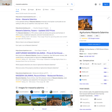Select the accommodation image filter chip
This screenshot has width=112, height=112.
[22, 92]
